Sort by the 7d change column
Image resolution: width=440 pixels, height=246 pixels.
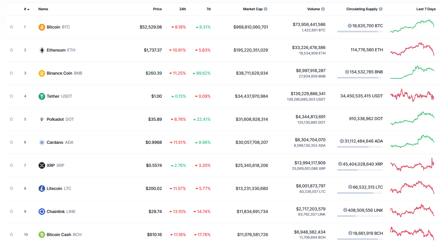point(208,9)
